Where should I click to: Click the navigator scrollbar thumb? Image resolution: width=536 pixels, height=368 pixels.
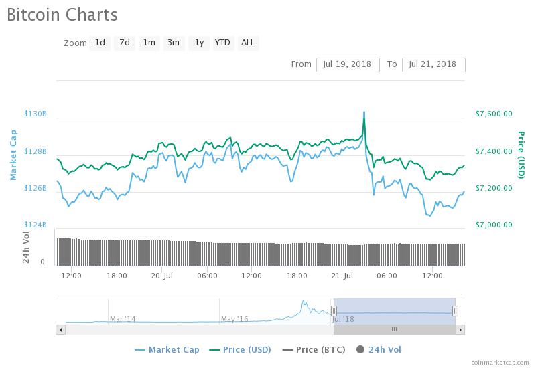tap(395, 329)
